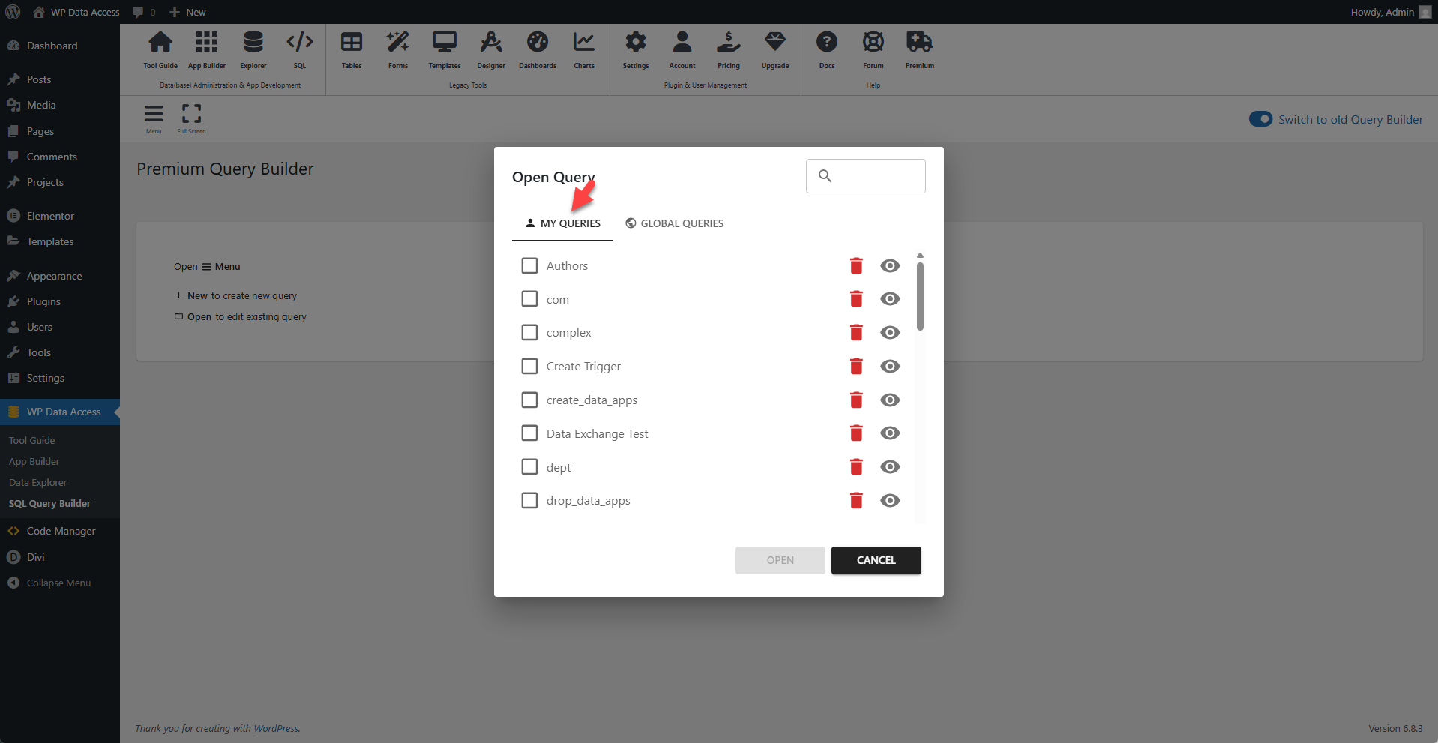Toggle Switch to old Query Builder
This screenshot has width=1438, height=743.
click(x=1260, y=119)
